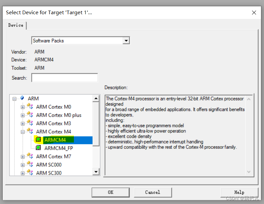Confirm selection with OK button

coord(111,192)
